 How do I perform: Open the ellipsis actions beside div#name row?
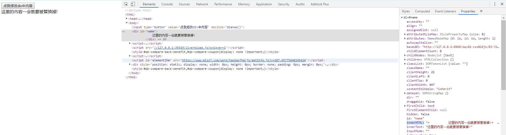pos(123,32)
